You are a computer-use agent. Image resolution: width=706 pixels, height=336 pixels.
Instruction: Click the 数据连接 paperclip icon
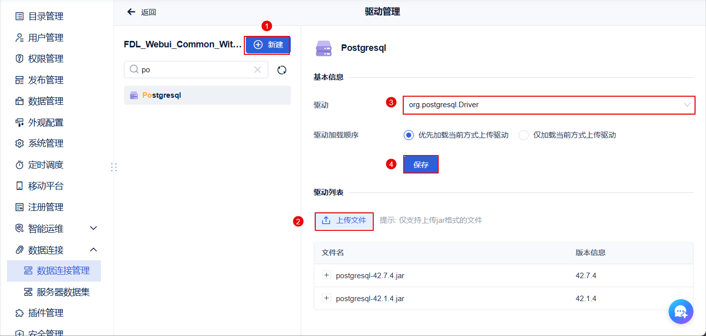(19, 250)
